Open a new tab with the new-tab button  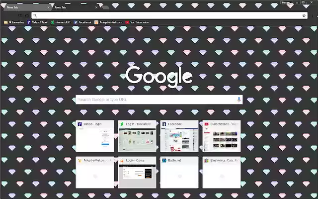(x=105, y=7)
